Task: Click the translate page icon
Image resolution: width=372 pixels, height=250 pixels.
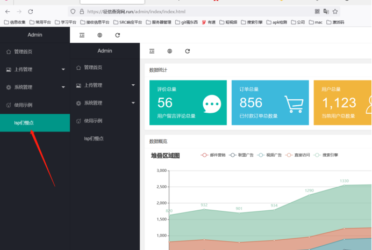Action: (326, 11)
